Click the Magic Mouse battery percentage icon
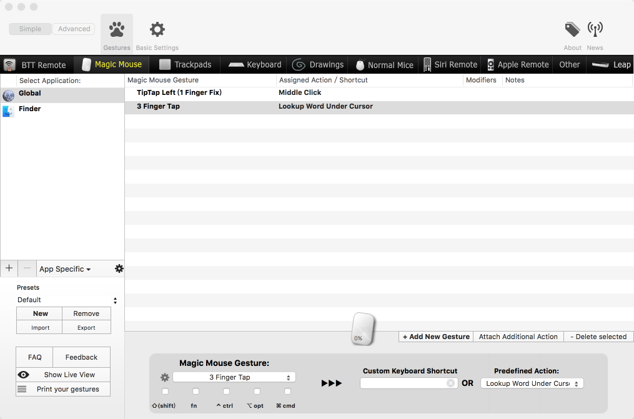This screenshot has width=634, height=419. 364,329
